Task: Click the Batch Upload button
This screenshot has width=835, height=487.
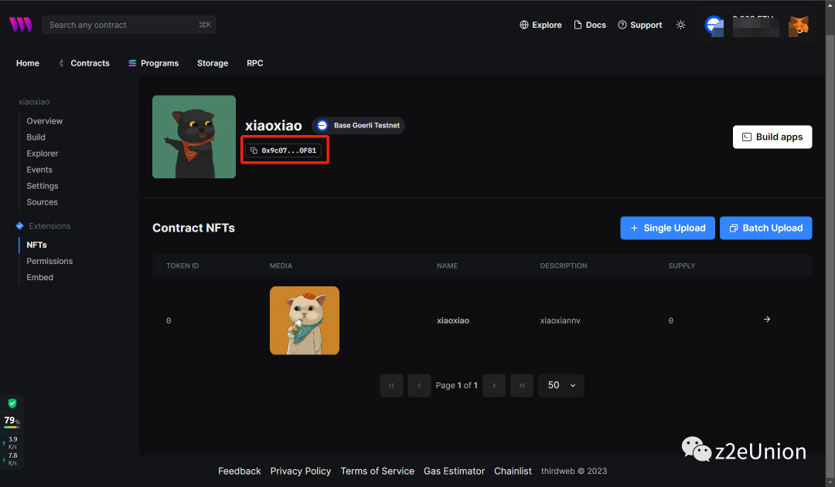Action: pyautogui.click(x=765, y=228)
